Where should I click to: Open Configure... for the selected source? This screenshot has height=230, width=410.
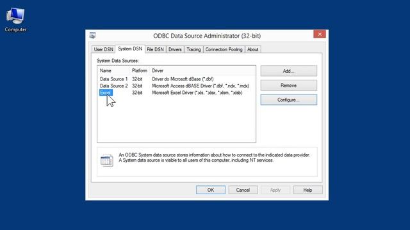click(x=289, y=100)
